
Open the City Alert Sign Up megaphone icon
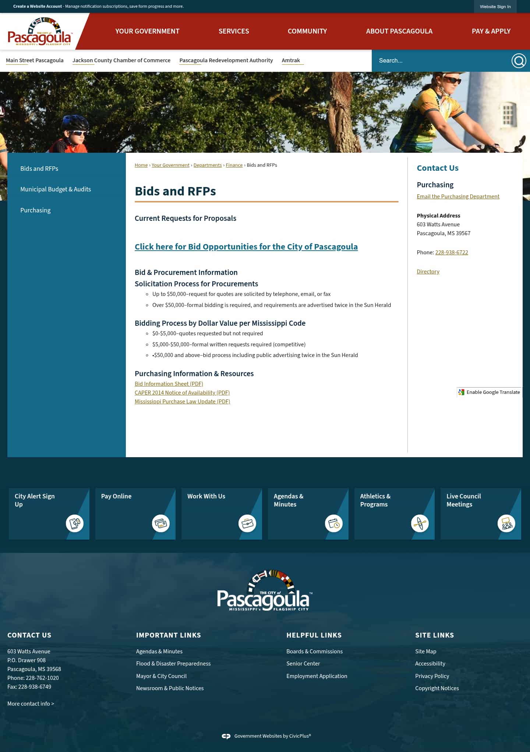coord(75,523)
